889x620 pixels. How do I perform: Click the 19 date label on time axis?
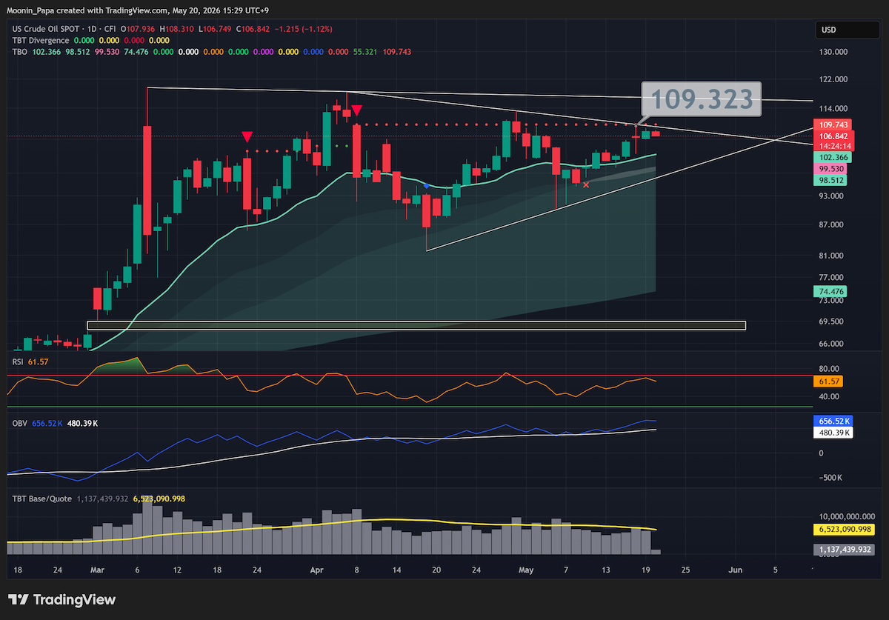pos(645,570)
